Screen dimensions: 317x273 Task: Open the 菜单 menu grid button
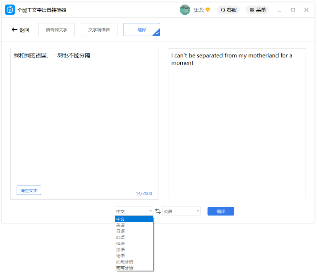click(257, 10)
